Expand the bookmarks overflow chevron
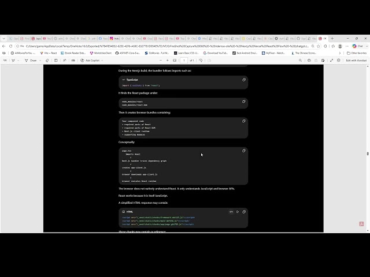Image resolution: width=370 pixels, height=277 pixels. point(340,53)
